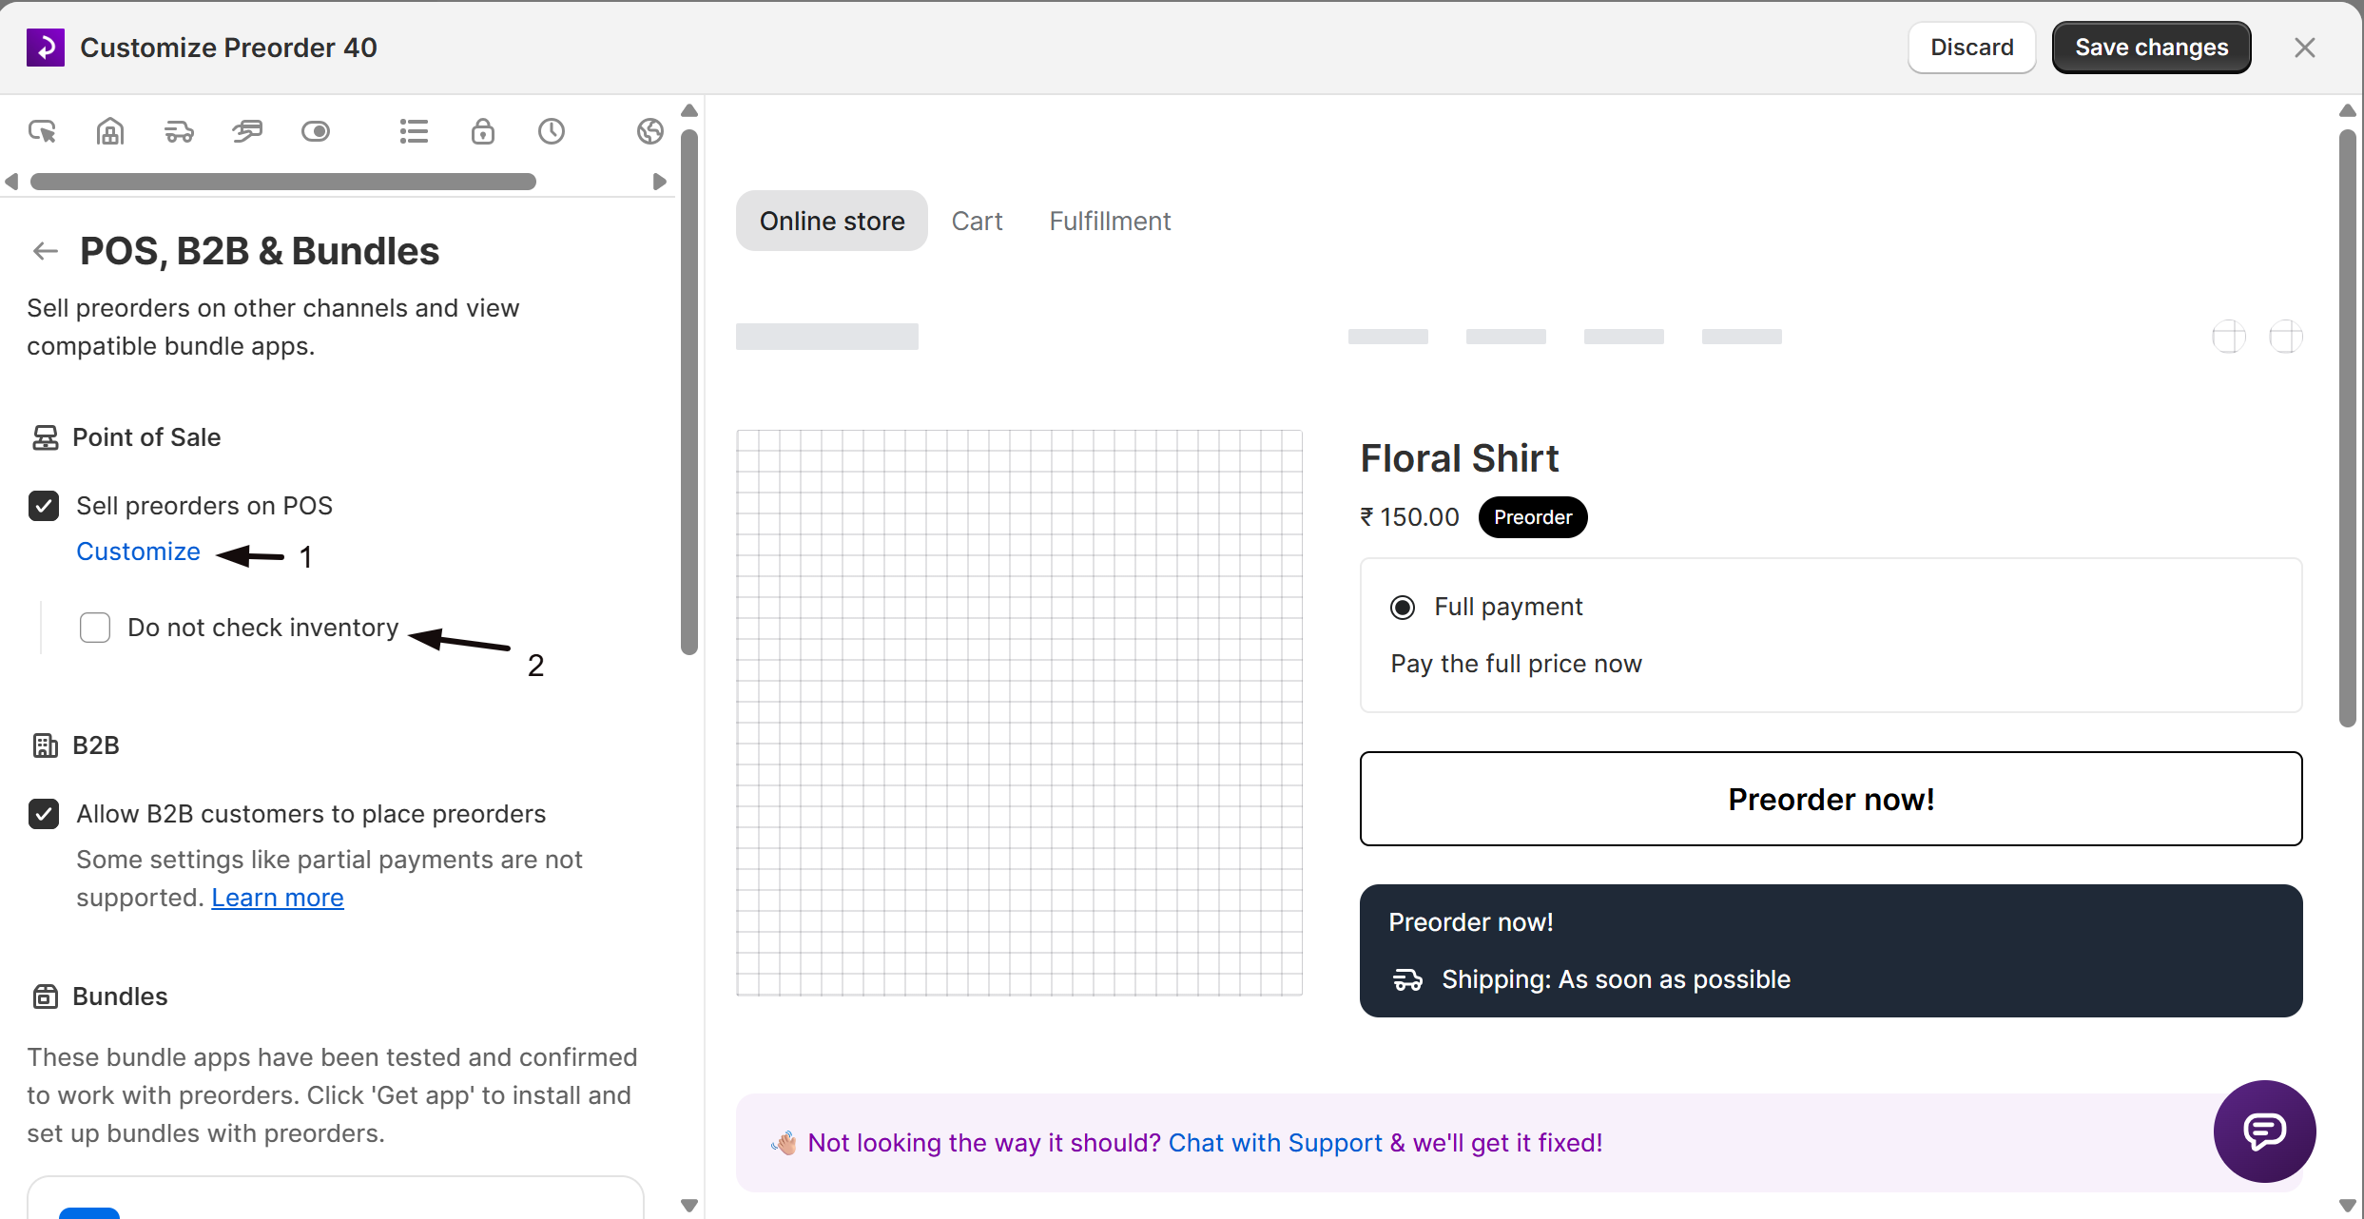
Task: Open the button cursor settings icon
Action: [x=42, y=131]
